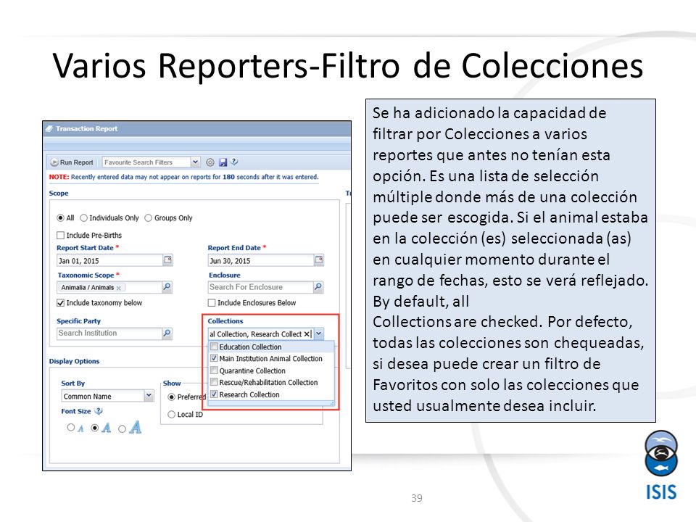This screenshot has height=522, width=696.
Task: Click Enclosure search magnifier icon
Action: click(318, 287)
